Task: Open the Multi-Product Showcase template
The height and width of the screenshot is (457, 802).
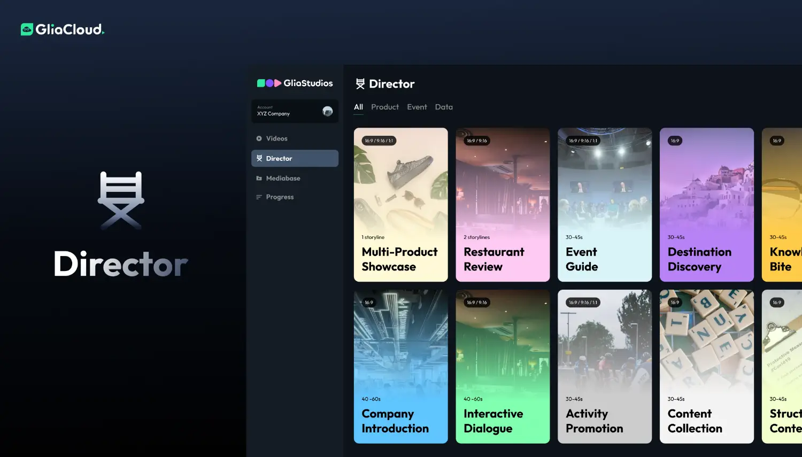Action: tap(400, 205)
